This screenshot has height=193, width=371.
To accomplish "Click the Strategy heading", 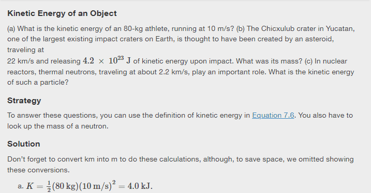I will click(x=24, y=101).
